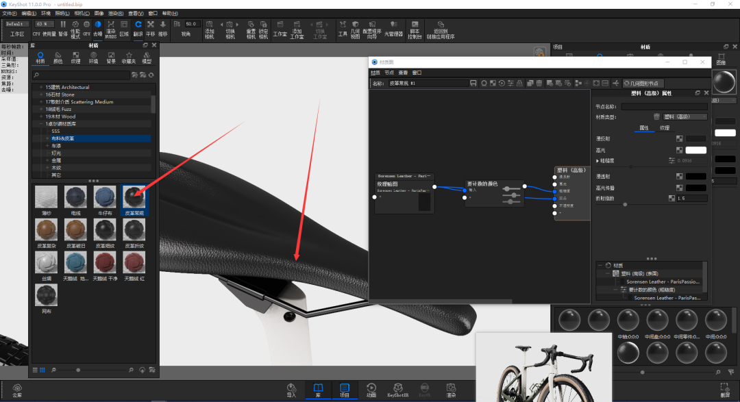Open the 相机(C) menu

point(82,13)
